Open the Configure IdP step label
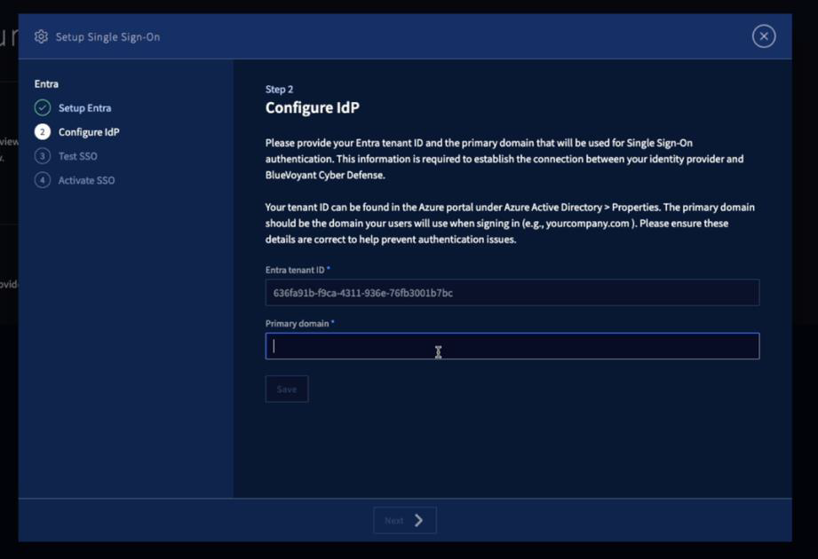The width and height of the screenshot is (818, 559). pyautogui.click(x=89, y=132)
